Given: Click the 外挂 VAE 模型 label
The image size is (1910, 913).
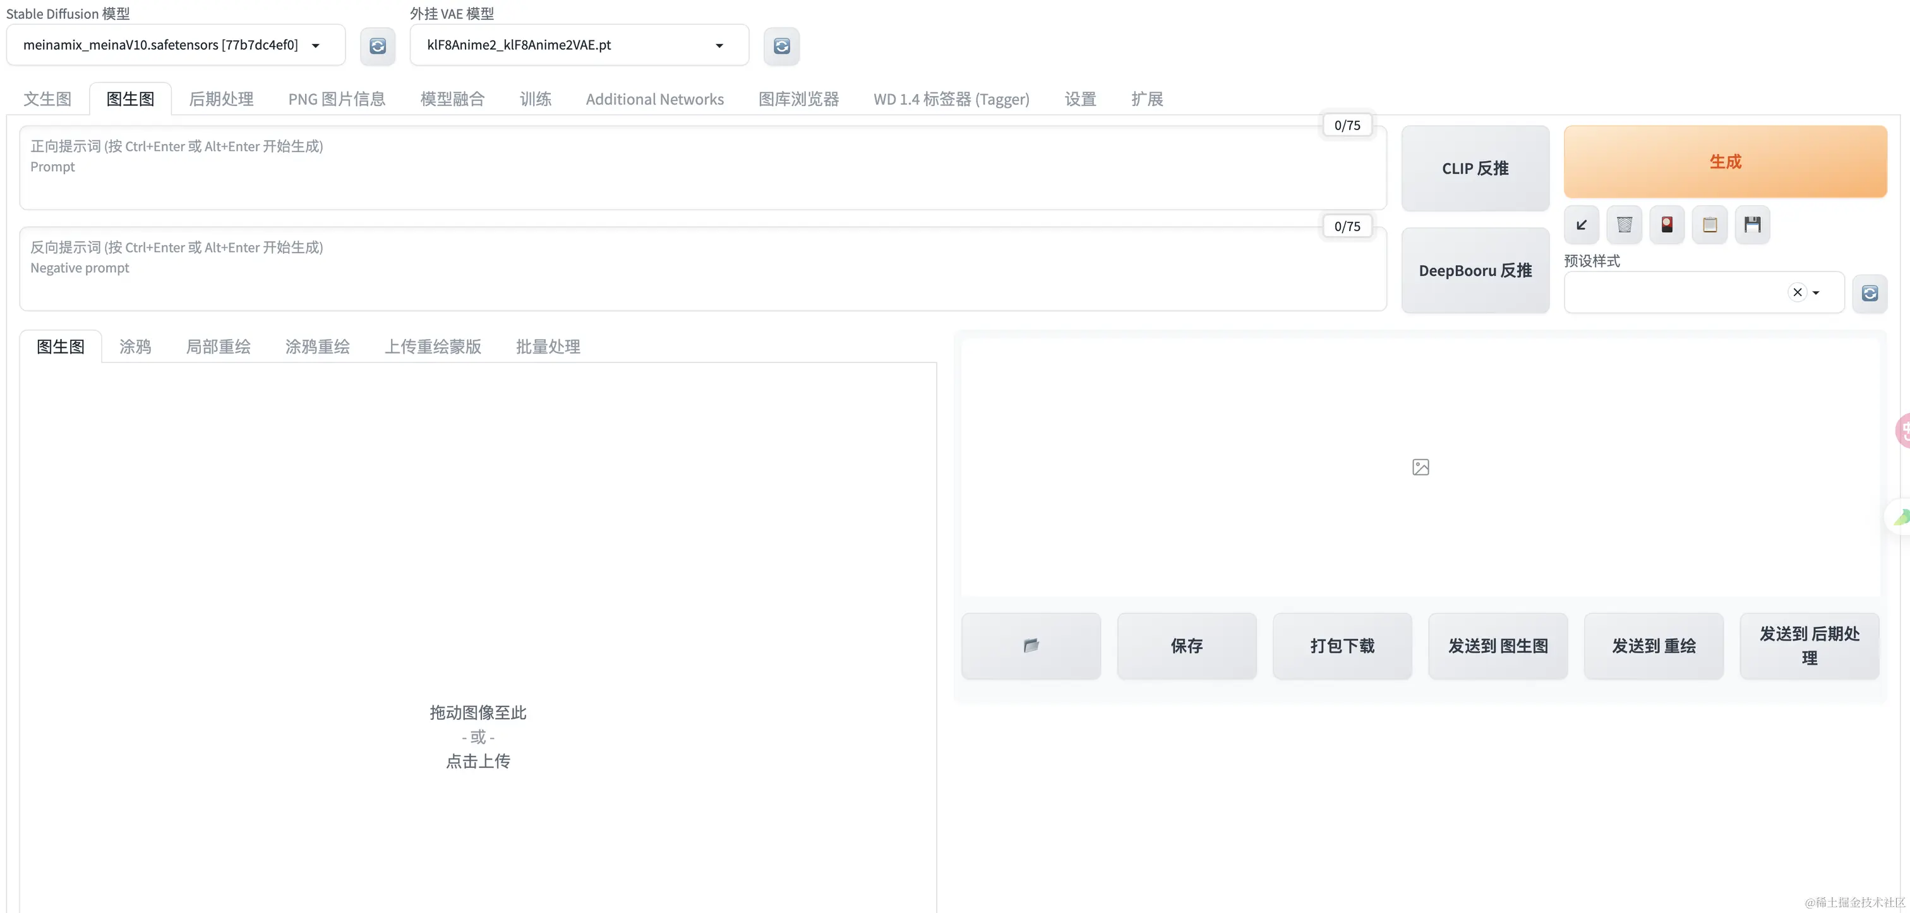Looking at the screenshot, I should [452, 13].
